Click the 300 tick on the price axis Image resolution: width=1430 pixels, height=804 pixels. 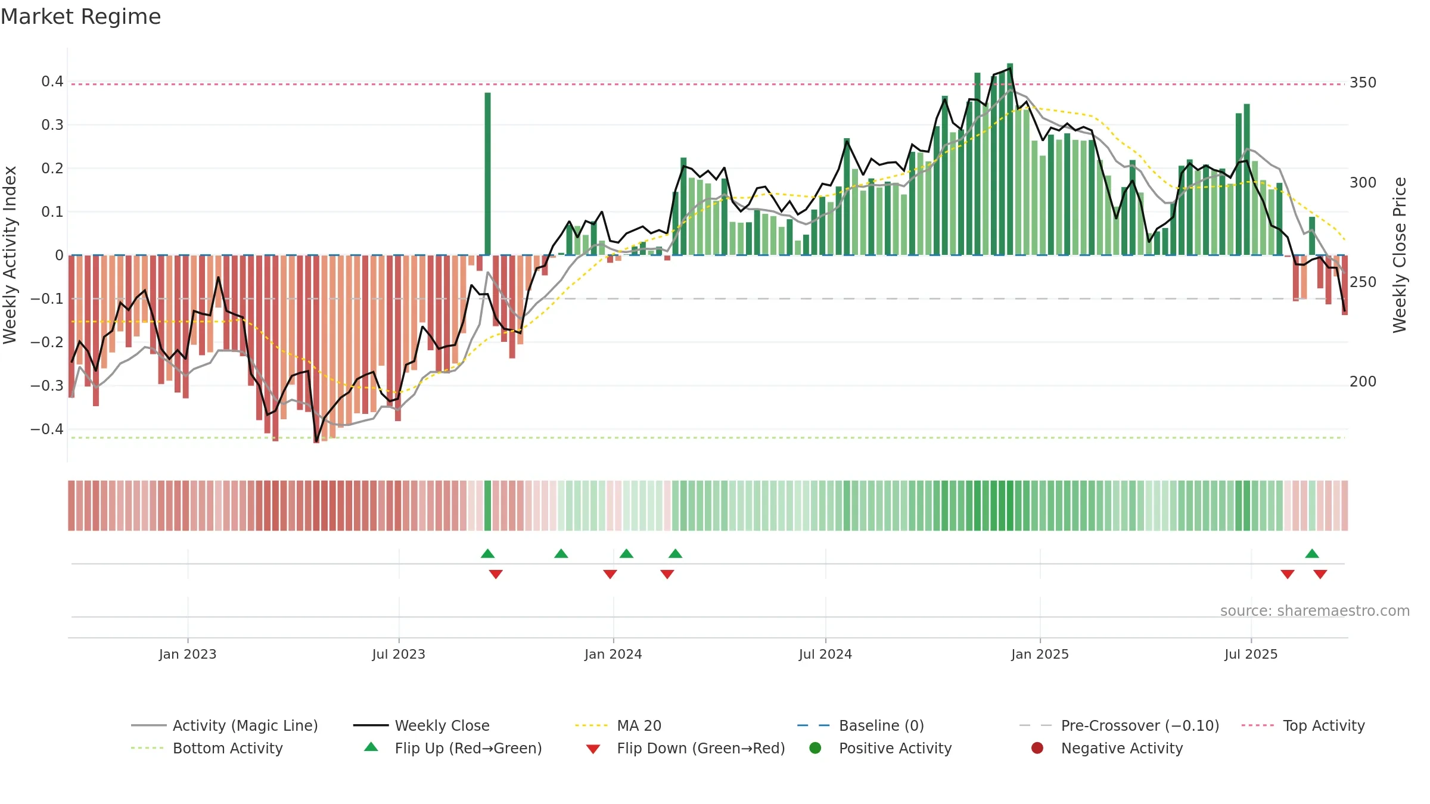click(x=1363, y=183)
